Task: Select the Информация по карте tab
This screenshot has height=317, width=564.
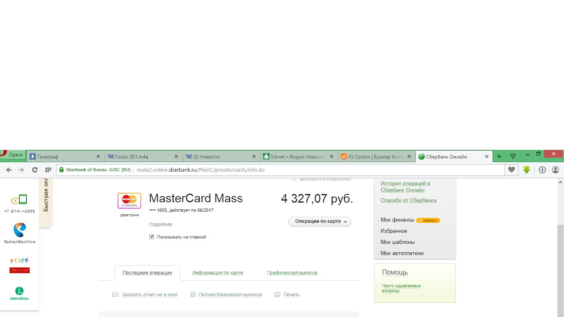Action: coord(218,273)
